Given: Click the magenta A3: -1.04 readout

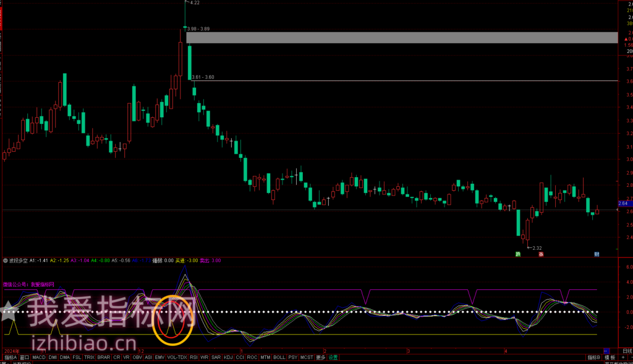Looking at the screenshot, I should coord(80,260).
